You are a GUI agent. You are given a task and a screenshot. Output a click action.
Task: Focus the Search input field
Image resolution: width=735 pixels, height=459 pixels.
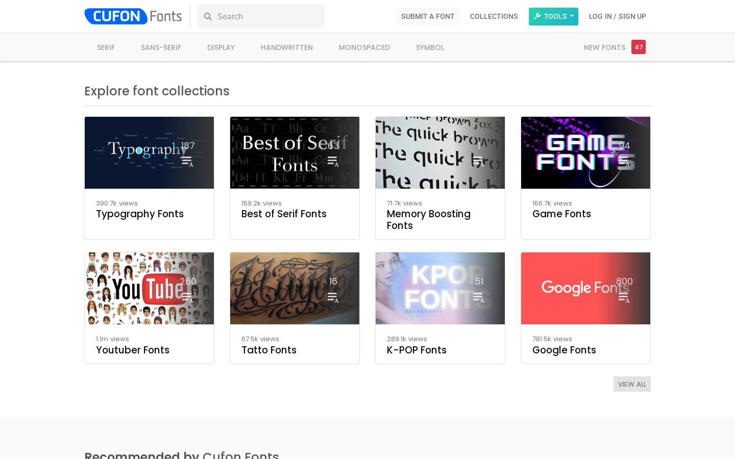(261, 16)
